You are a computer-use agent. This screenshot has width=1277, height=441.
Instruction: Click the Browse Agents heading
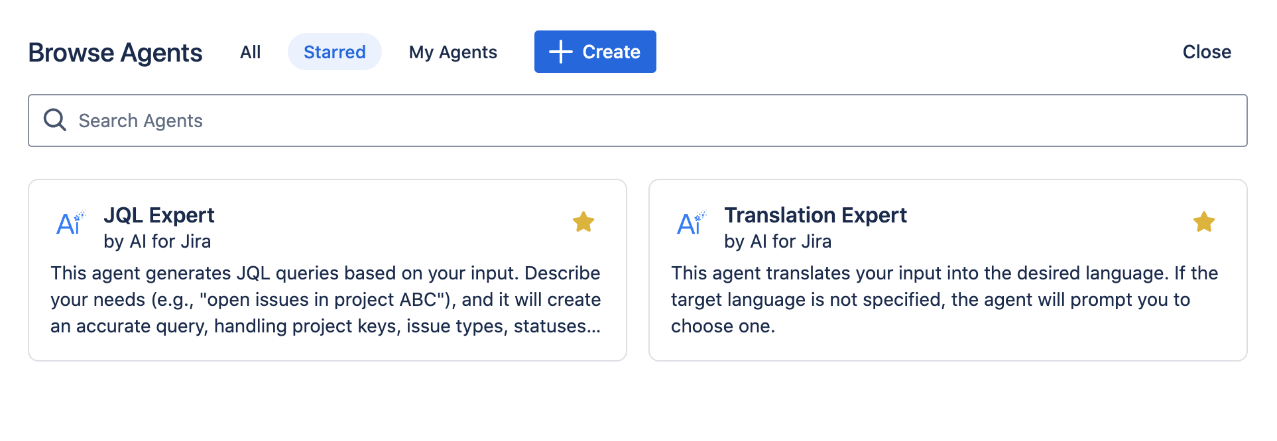pos(115,53)
